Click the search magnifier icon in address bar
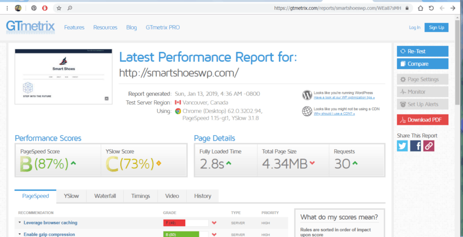This screenshot has height=237, width=463. click(x=70, y=8)
